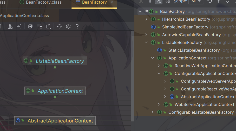The image size is (236, 131).
Task: Open diagram settings via the gear icon
Action: (68, 26)
